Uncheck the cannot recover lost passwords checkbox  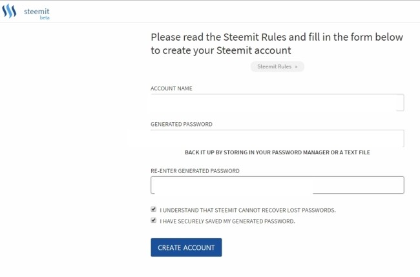coord(154,209)
